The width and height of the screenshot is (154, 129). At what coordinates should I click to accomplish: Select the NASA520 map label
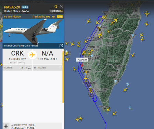pyautogui.click(x=82, y=60)
